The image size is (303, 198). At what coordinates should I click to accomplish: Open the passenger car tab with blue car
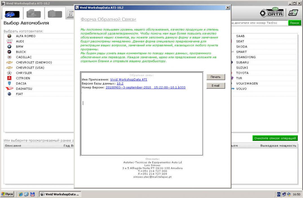[12, 14]
